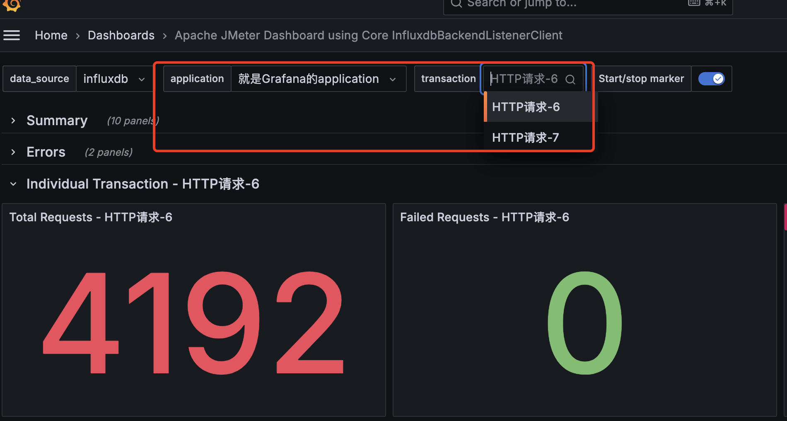
Task: Click the magnifier icon in transaction field
Action: 570,79
